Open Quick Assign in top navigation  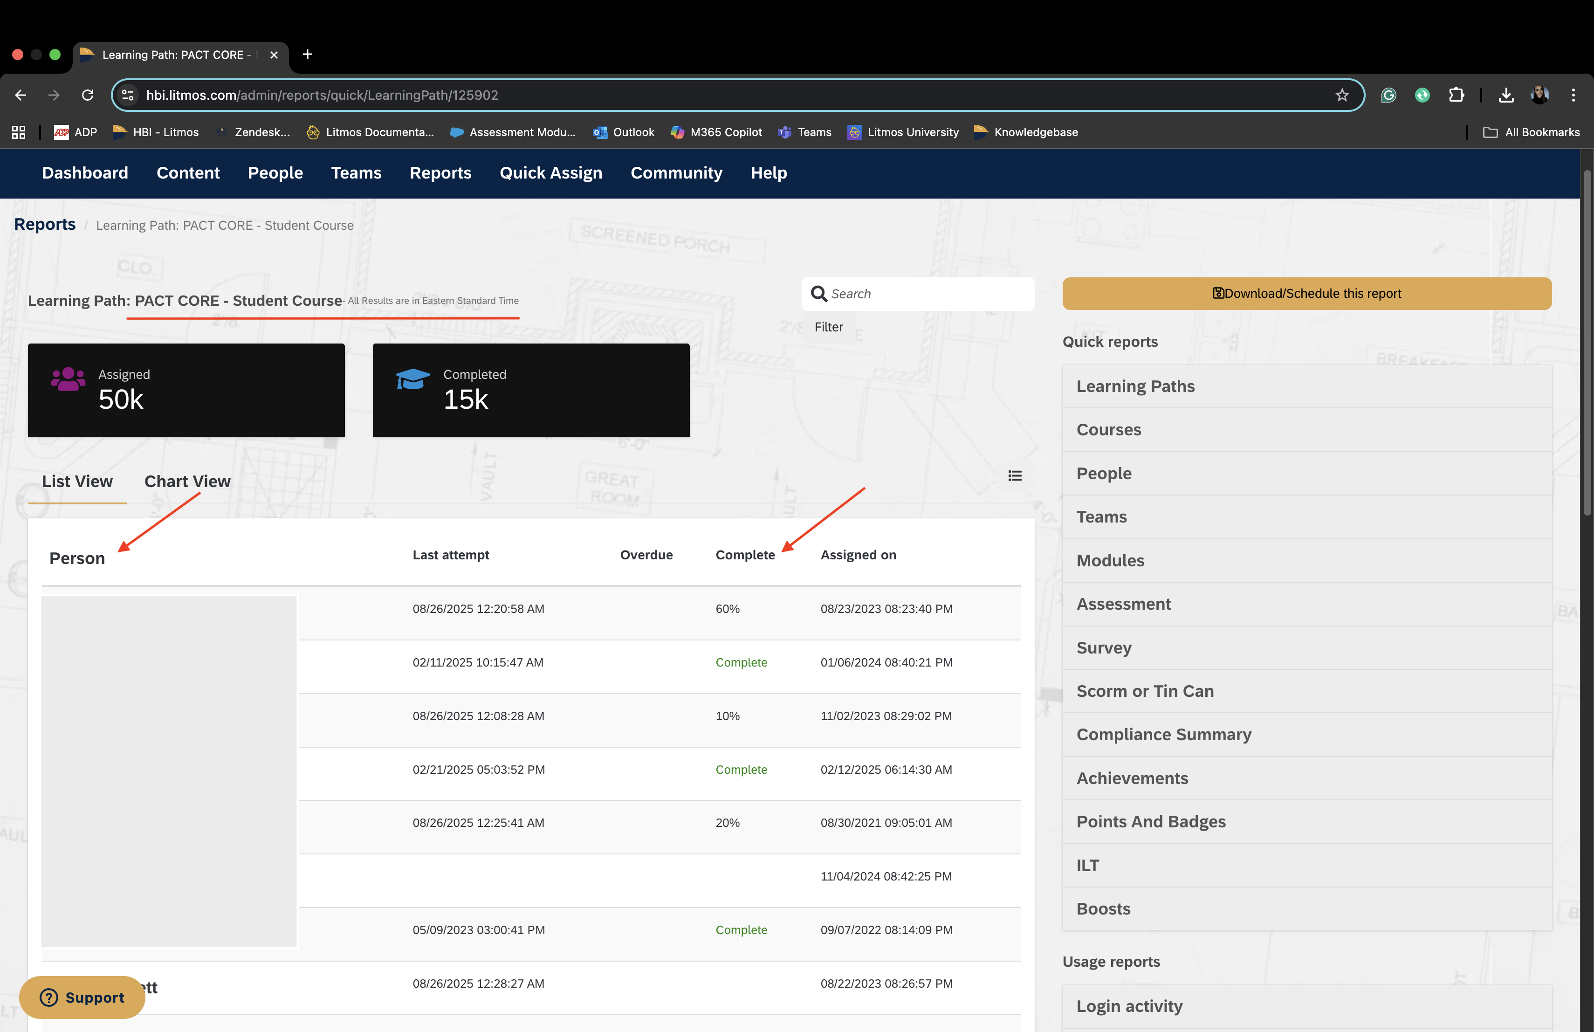tap(550, 173)
